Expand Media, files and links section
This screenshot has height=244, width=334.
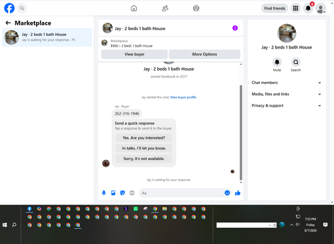tap(287, 94)
